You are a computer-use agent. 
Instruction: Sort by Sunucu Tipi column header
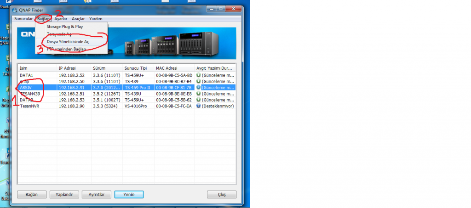(x=138, y=68)
